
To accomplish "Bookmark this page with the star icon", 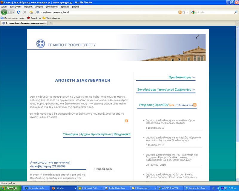I will 184,12.
